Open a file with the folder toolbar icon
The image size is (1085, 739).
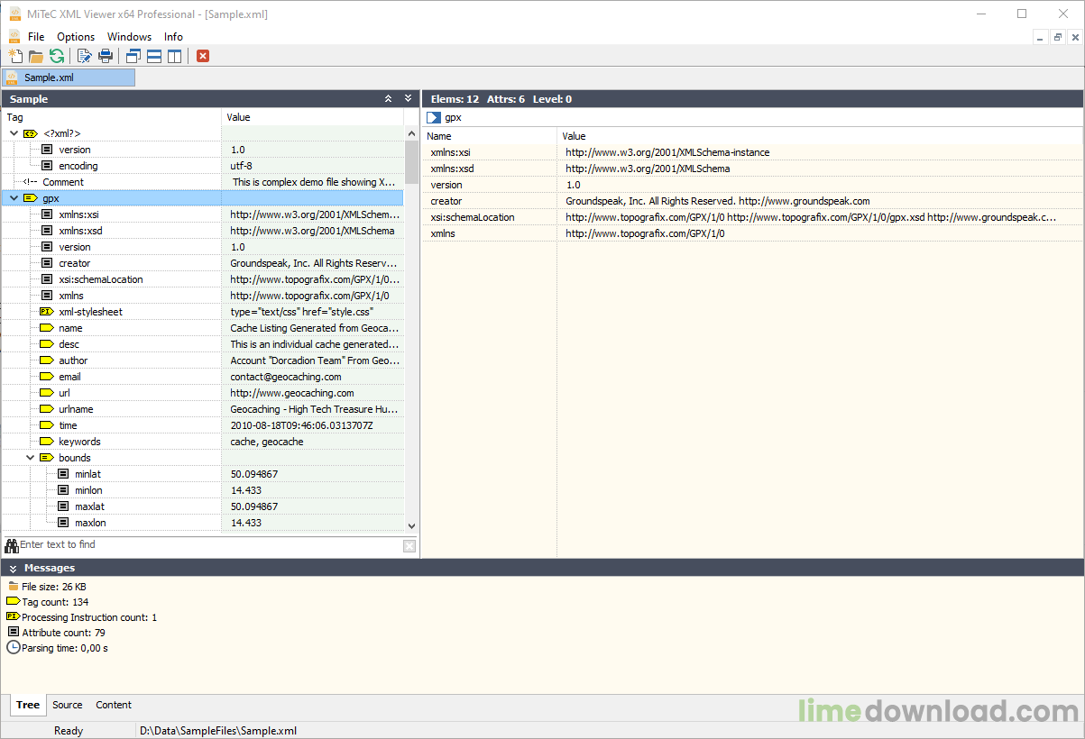click(36, 56)
